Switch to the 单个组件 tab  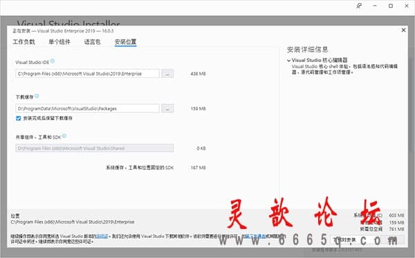[x=59, y=41]
